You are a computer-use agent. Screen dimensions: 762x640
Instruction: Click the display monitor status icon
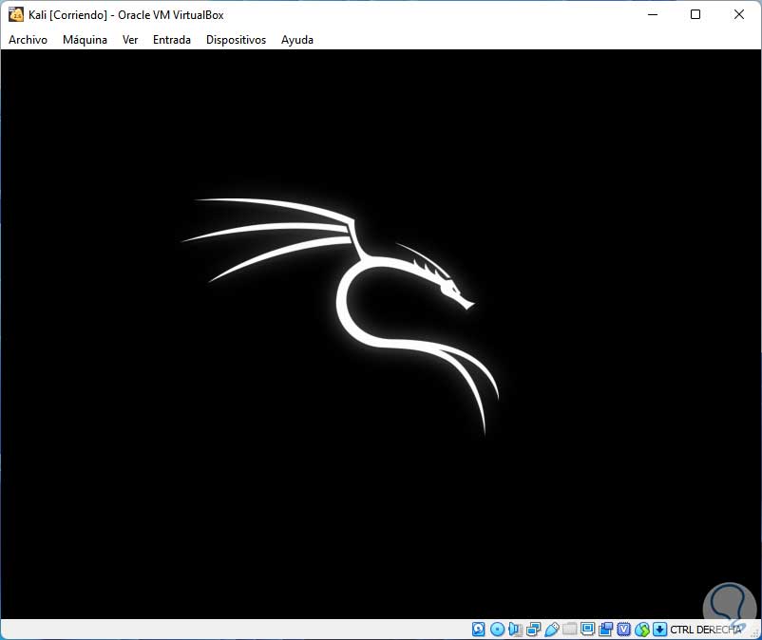587,630
